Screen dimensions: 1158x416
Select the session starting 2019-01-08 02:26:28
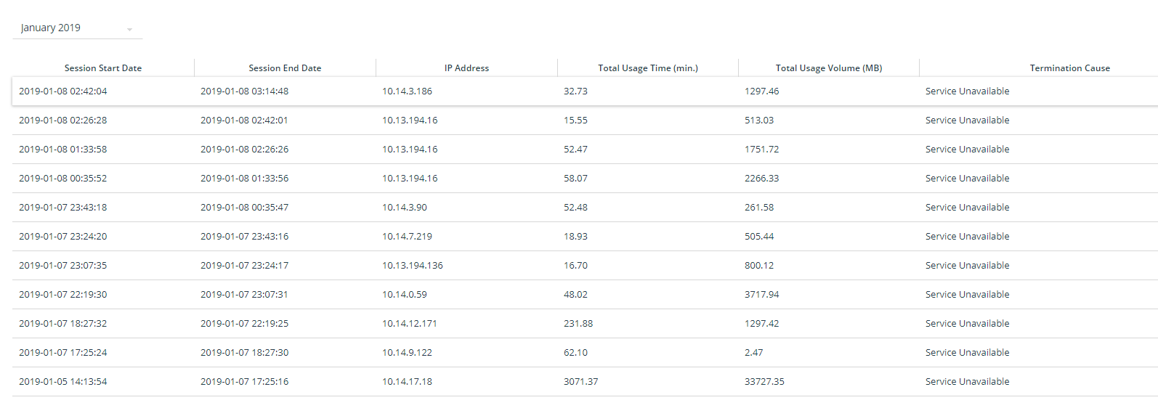click(x=63, y=121)
